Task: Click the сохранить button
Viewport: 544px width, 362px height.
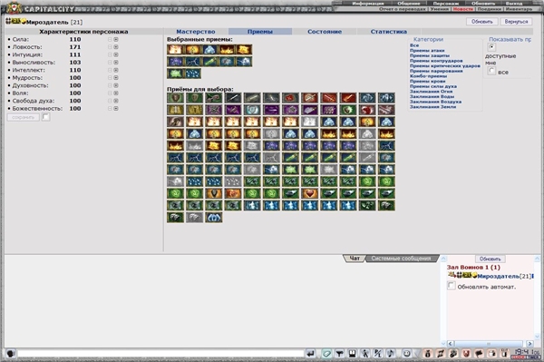Action: [x=24, y=117]
